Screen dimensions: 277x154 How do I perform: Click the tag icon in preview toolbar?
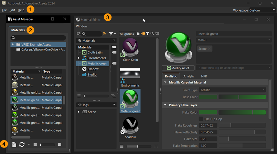157,33
